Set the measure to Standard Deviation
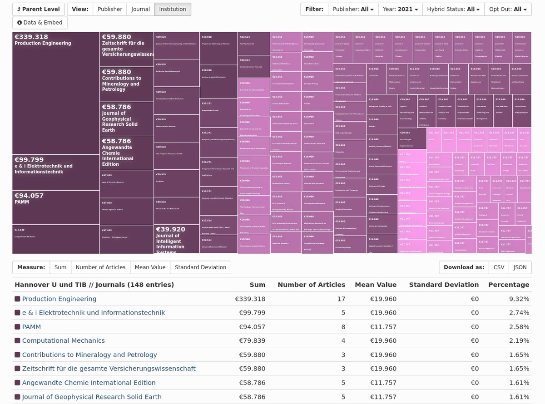The height and width of the screenshot is (404, 545). point(200,267)
